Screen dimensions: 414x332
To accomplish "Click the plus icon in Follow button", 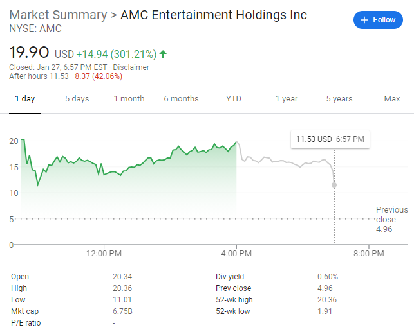I will (364, 20).
